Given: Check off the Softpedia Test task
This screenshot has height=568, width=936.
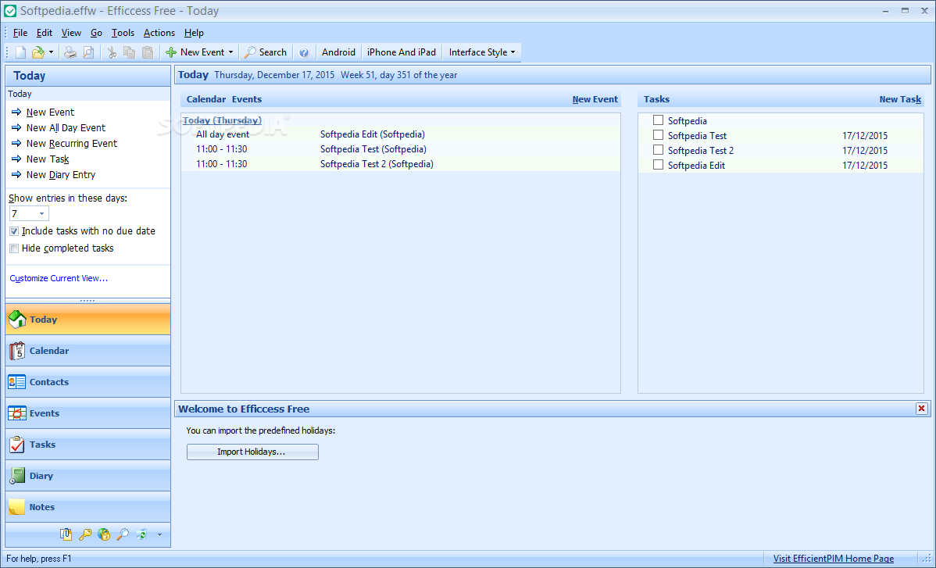Looking at the screenshot, I should 658,135.
